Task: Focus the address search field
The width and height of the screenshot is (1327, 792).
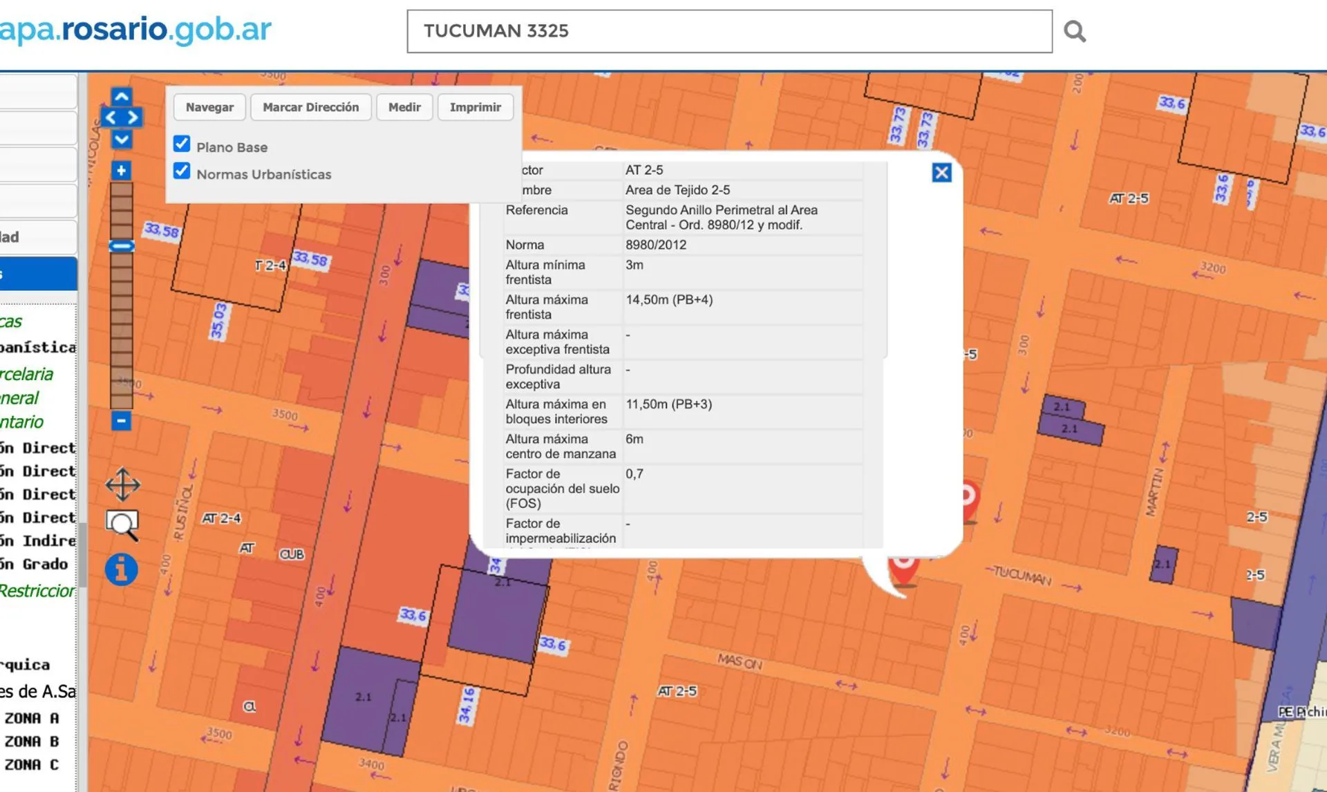Action: pos(730,31)
